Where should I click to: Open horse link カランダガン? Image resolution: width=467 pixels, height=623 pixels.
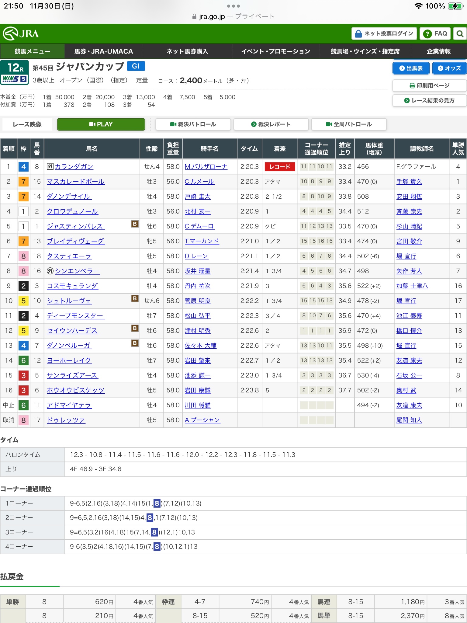74,167
